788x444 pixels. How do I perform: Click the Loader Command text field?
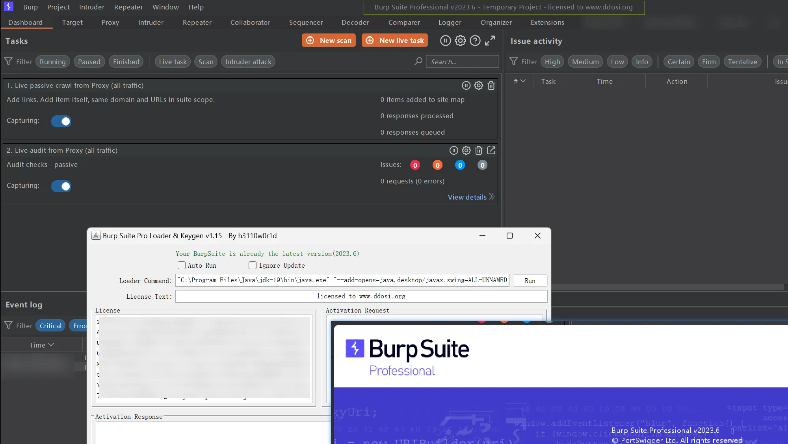pyautogui.click(x=342, y=280)
